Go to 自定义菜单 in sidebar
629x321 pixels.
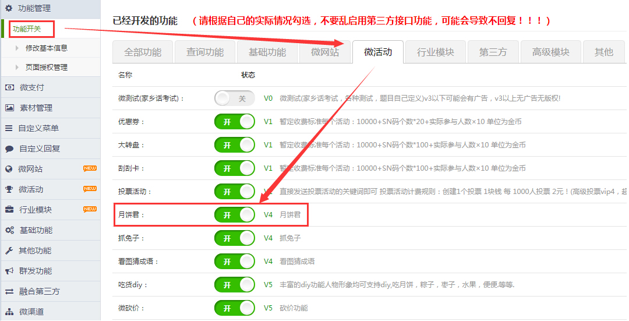tap(38, 128)
